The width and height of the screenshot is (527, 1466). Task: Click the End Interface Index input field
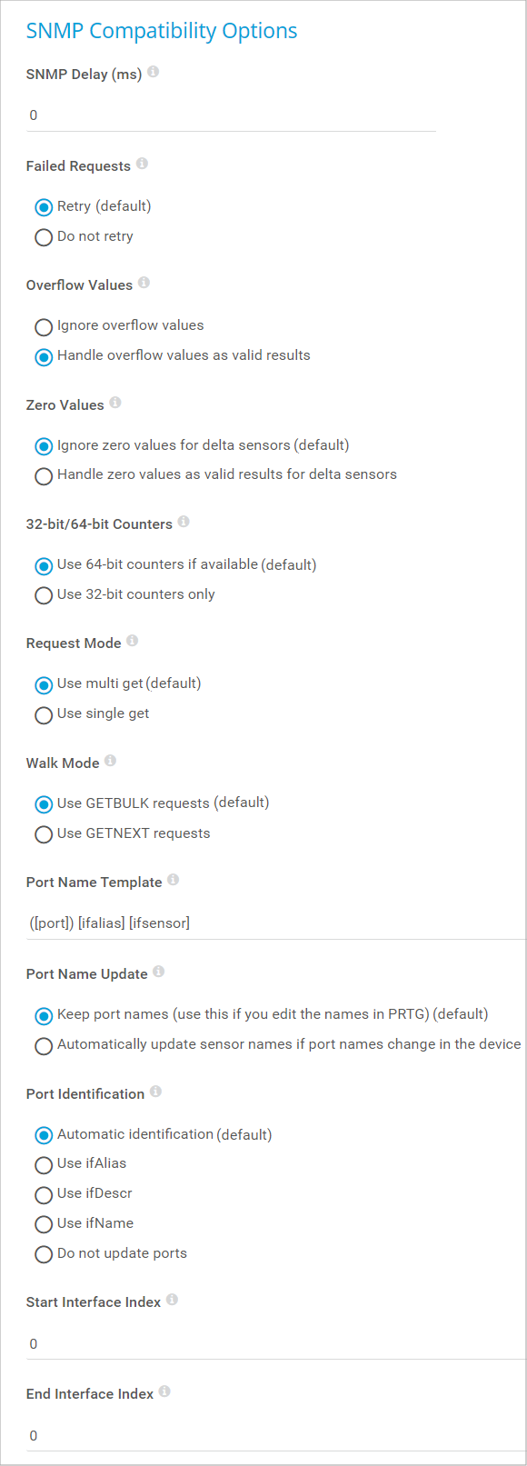276,1436
